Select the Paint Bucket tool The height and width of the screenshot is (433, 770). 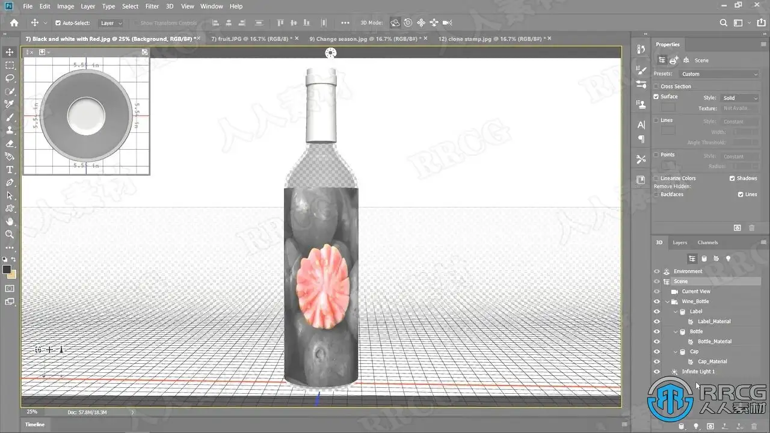[x=10, y=156]
